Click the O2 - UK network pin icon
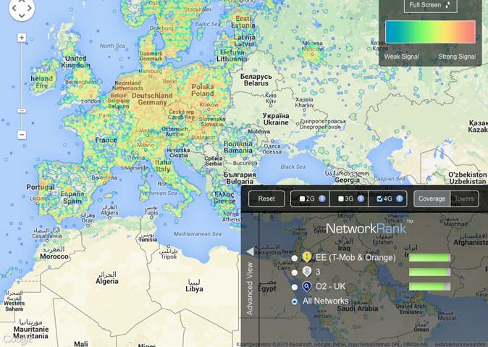 [307, 286]
